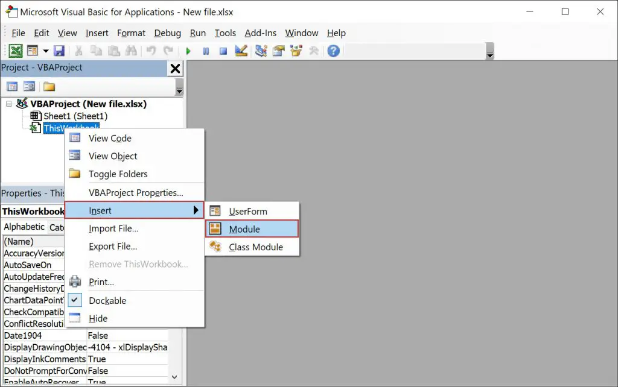The height and width of the screenshot is (387, 618).
Task: Choose Import File... from context menu
Action: 135,228
